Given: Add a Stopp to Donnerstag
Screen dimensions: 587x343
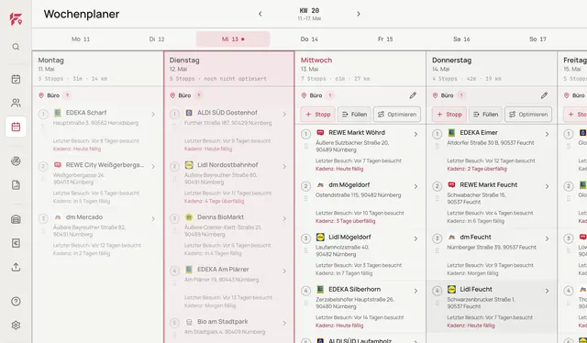Looking at the screenshot, I should point(449,115).
